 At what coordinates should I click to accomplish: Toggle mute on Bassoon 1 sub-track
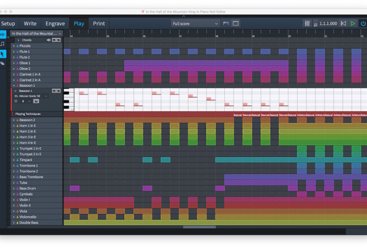click(54, 91)
